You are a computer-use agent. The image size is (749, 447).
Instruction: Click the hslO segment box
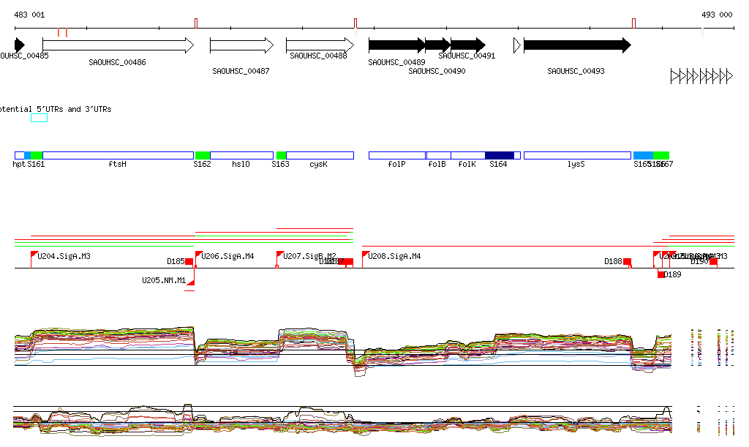[241, 155]
